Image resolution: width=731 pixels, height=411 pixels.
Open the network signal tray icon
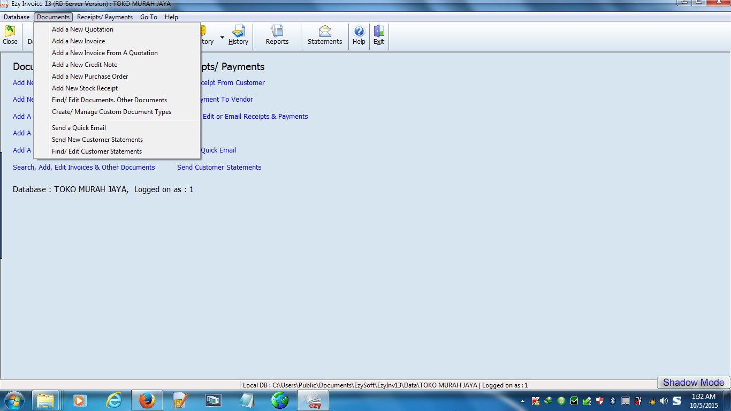coord(651,401)
